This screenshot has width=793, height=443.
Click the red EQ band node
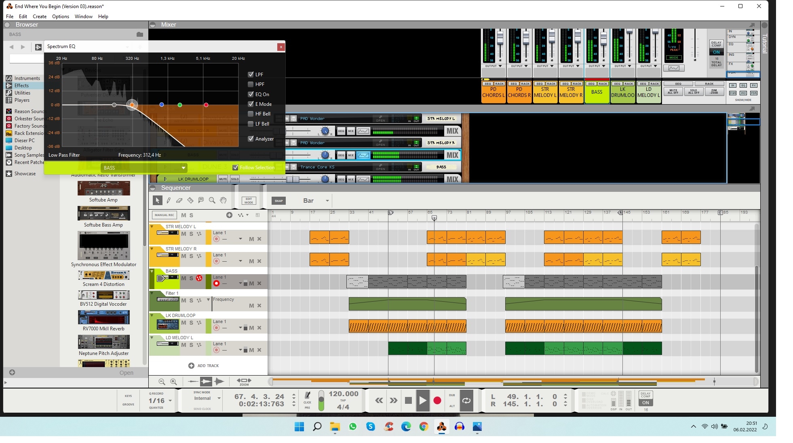pyautogui.click(x=206, y=105)
